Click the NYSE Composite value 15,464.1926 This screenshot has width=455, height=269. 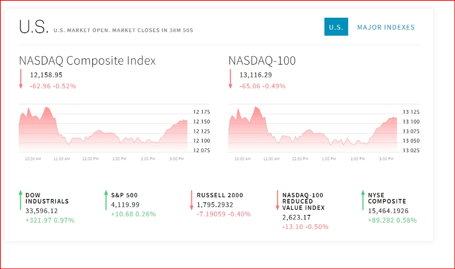388,211
